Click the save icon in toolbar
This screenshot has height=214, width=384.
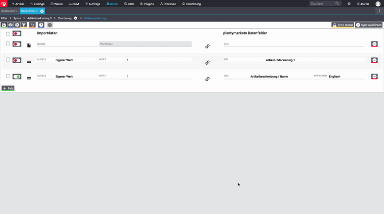pyautogui.click(x=4, y=25)
